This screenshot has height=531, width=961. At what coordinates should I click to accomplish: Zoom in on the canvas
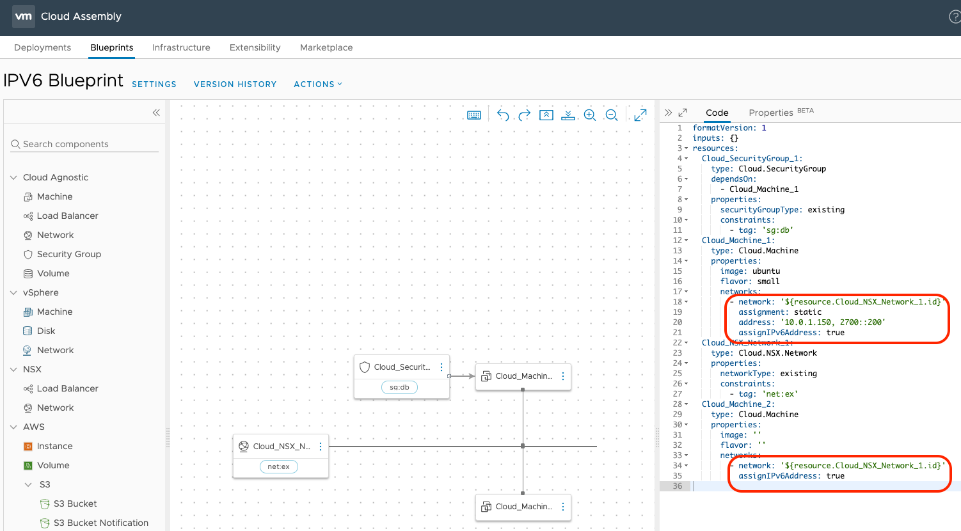click(x=590, y=115)
